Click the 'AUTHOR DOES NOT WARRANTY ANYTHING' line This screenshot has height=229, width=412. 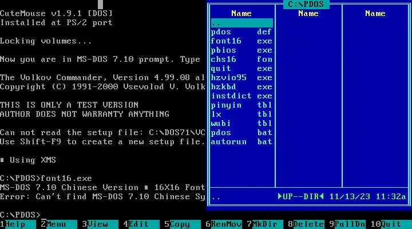pyautogui.click(x=85, y=114)
